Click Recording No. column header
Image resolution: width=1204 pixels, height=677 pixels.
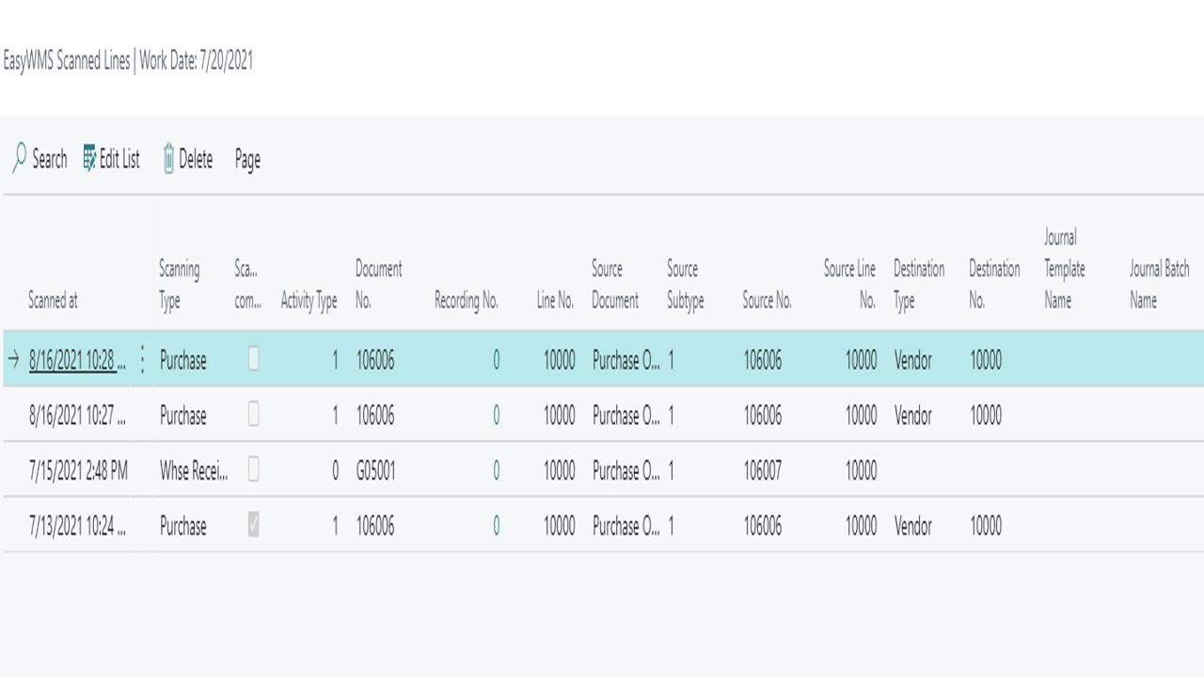click(x=466, y=301)
